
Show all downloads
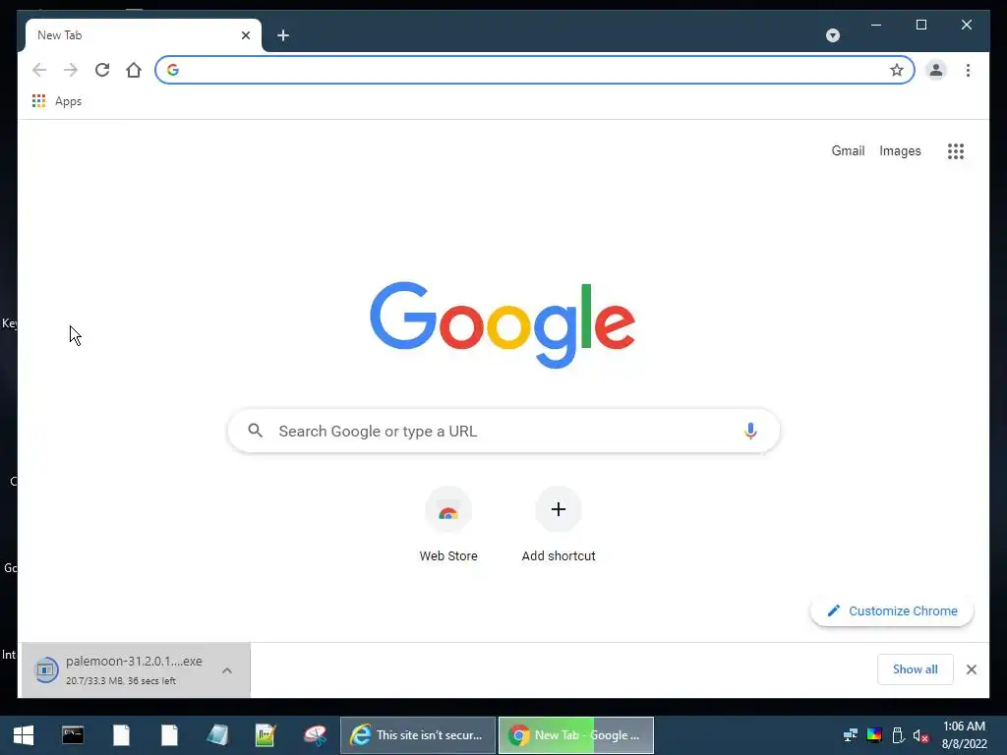pyautogui.click(x=916, y=669)
